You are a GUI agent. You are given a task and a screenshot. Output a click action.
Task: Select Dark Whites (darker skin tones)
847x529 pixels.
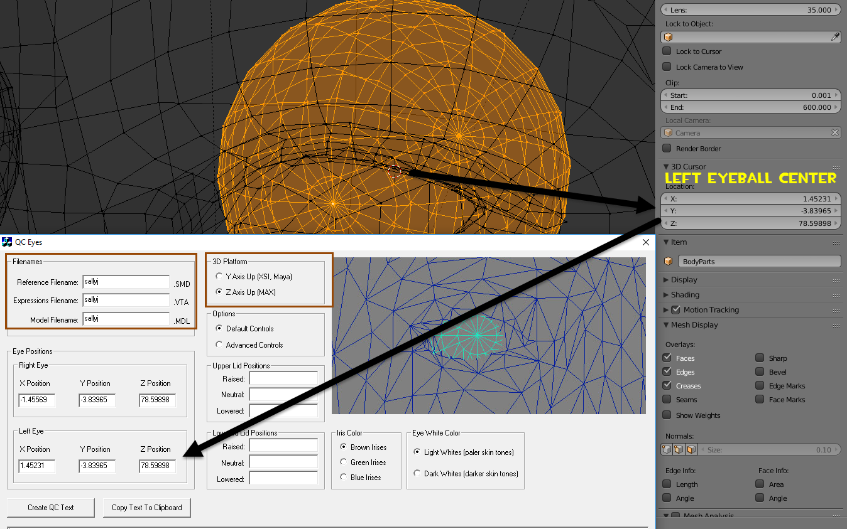pyautogui.click(x=417, y=473)
